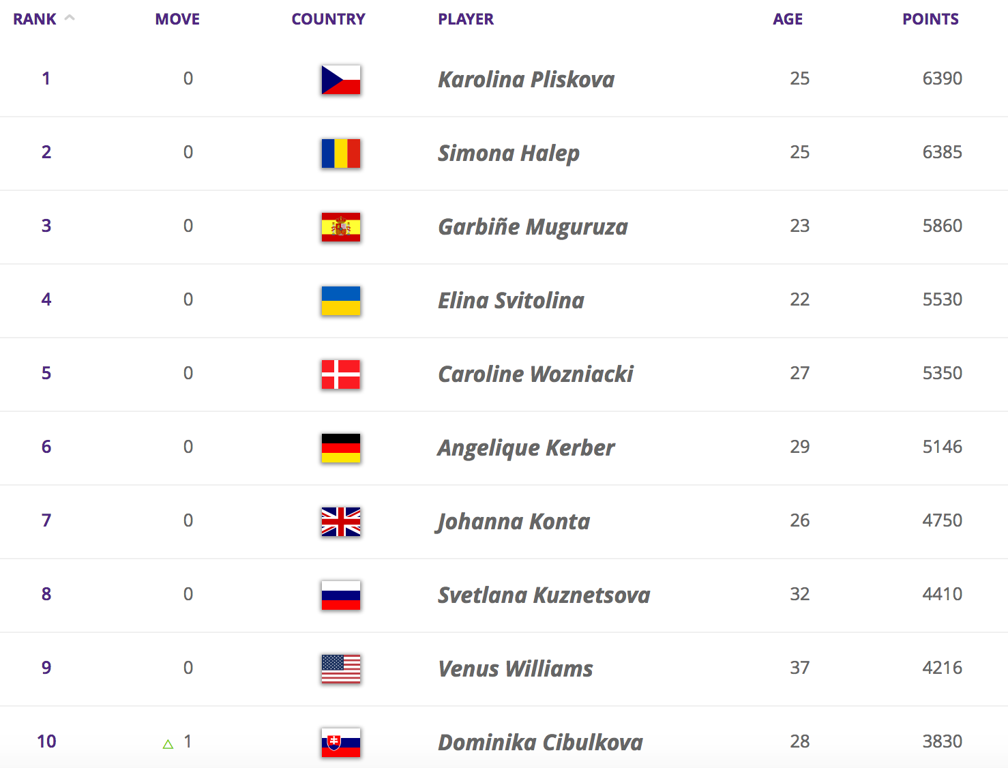Sort by the PLAYER column header
The height and width of the screenshot is (768, 1008).
pyautogui.click(x=466, y=19)
